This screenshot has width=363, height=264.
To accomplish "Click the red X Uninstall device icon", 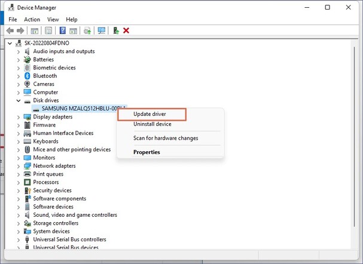I will (x=126, y=30).
